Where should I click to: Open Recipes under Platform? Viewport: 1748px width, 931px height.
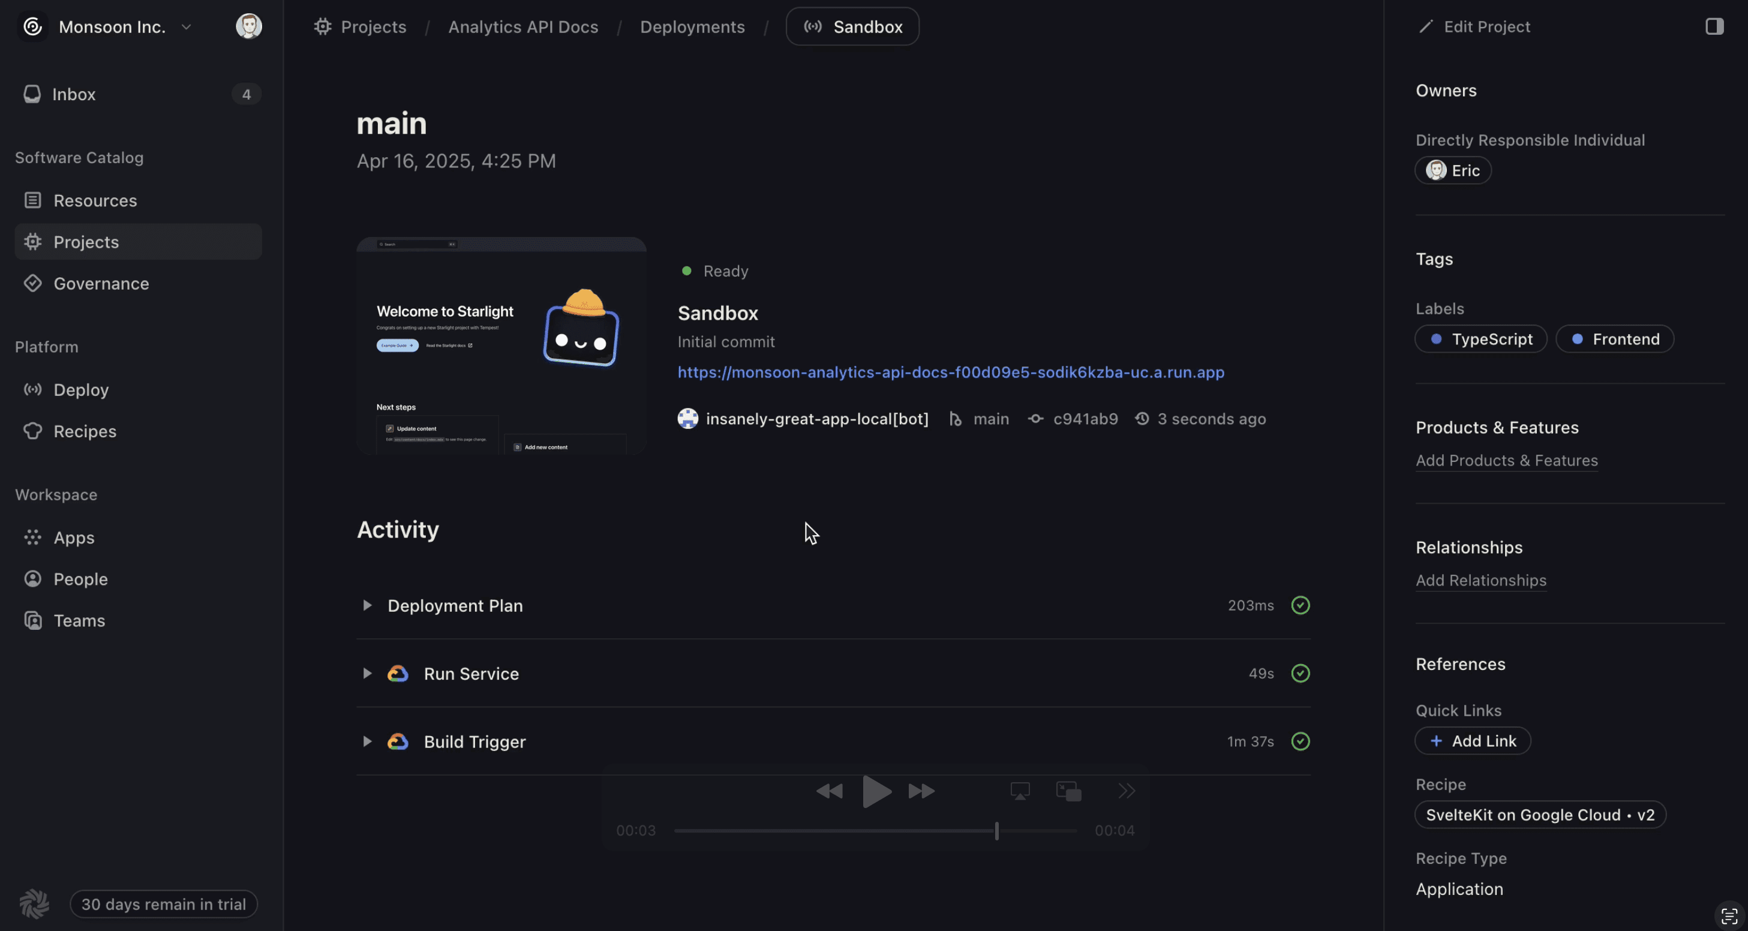pyautogui.click(x=139, y=431)
